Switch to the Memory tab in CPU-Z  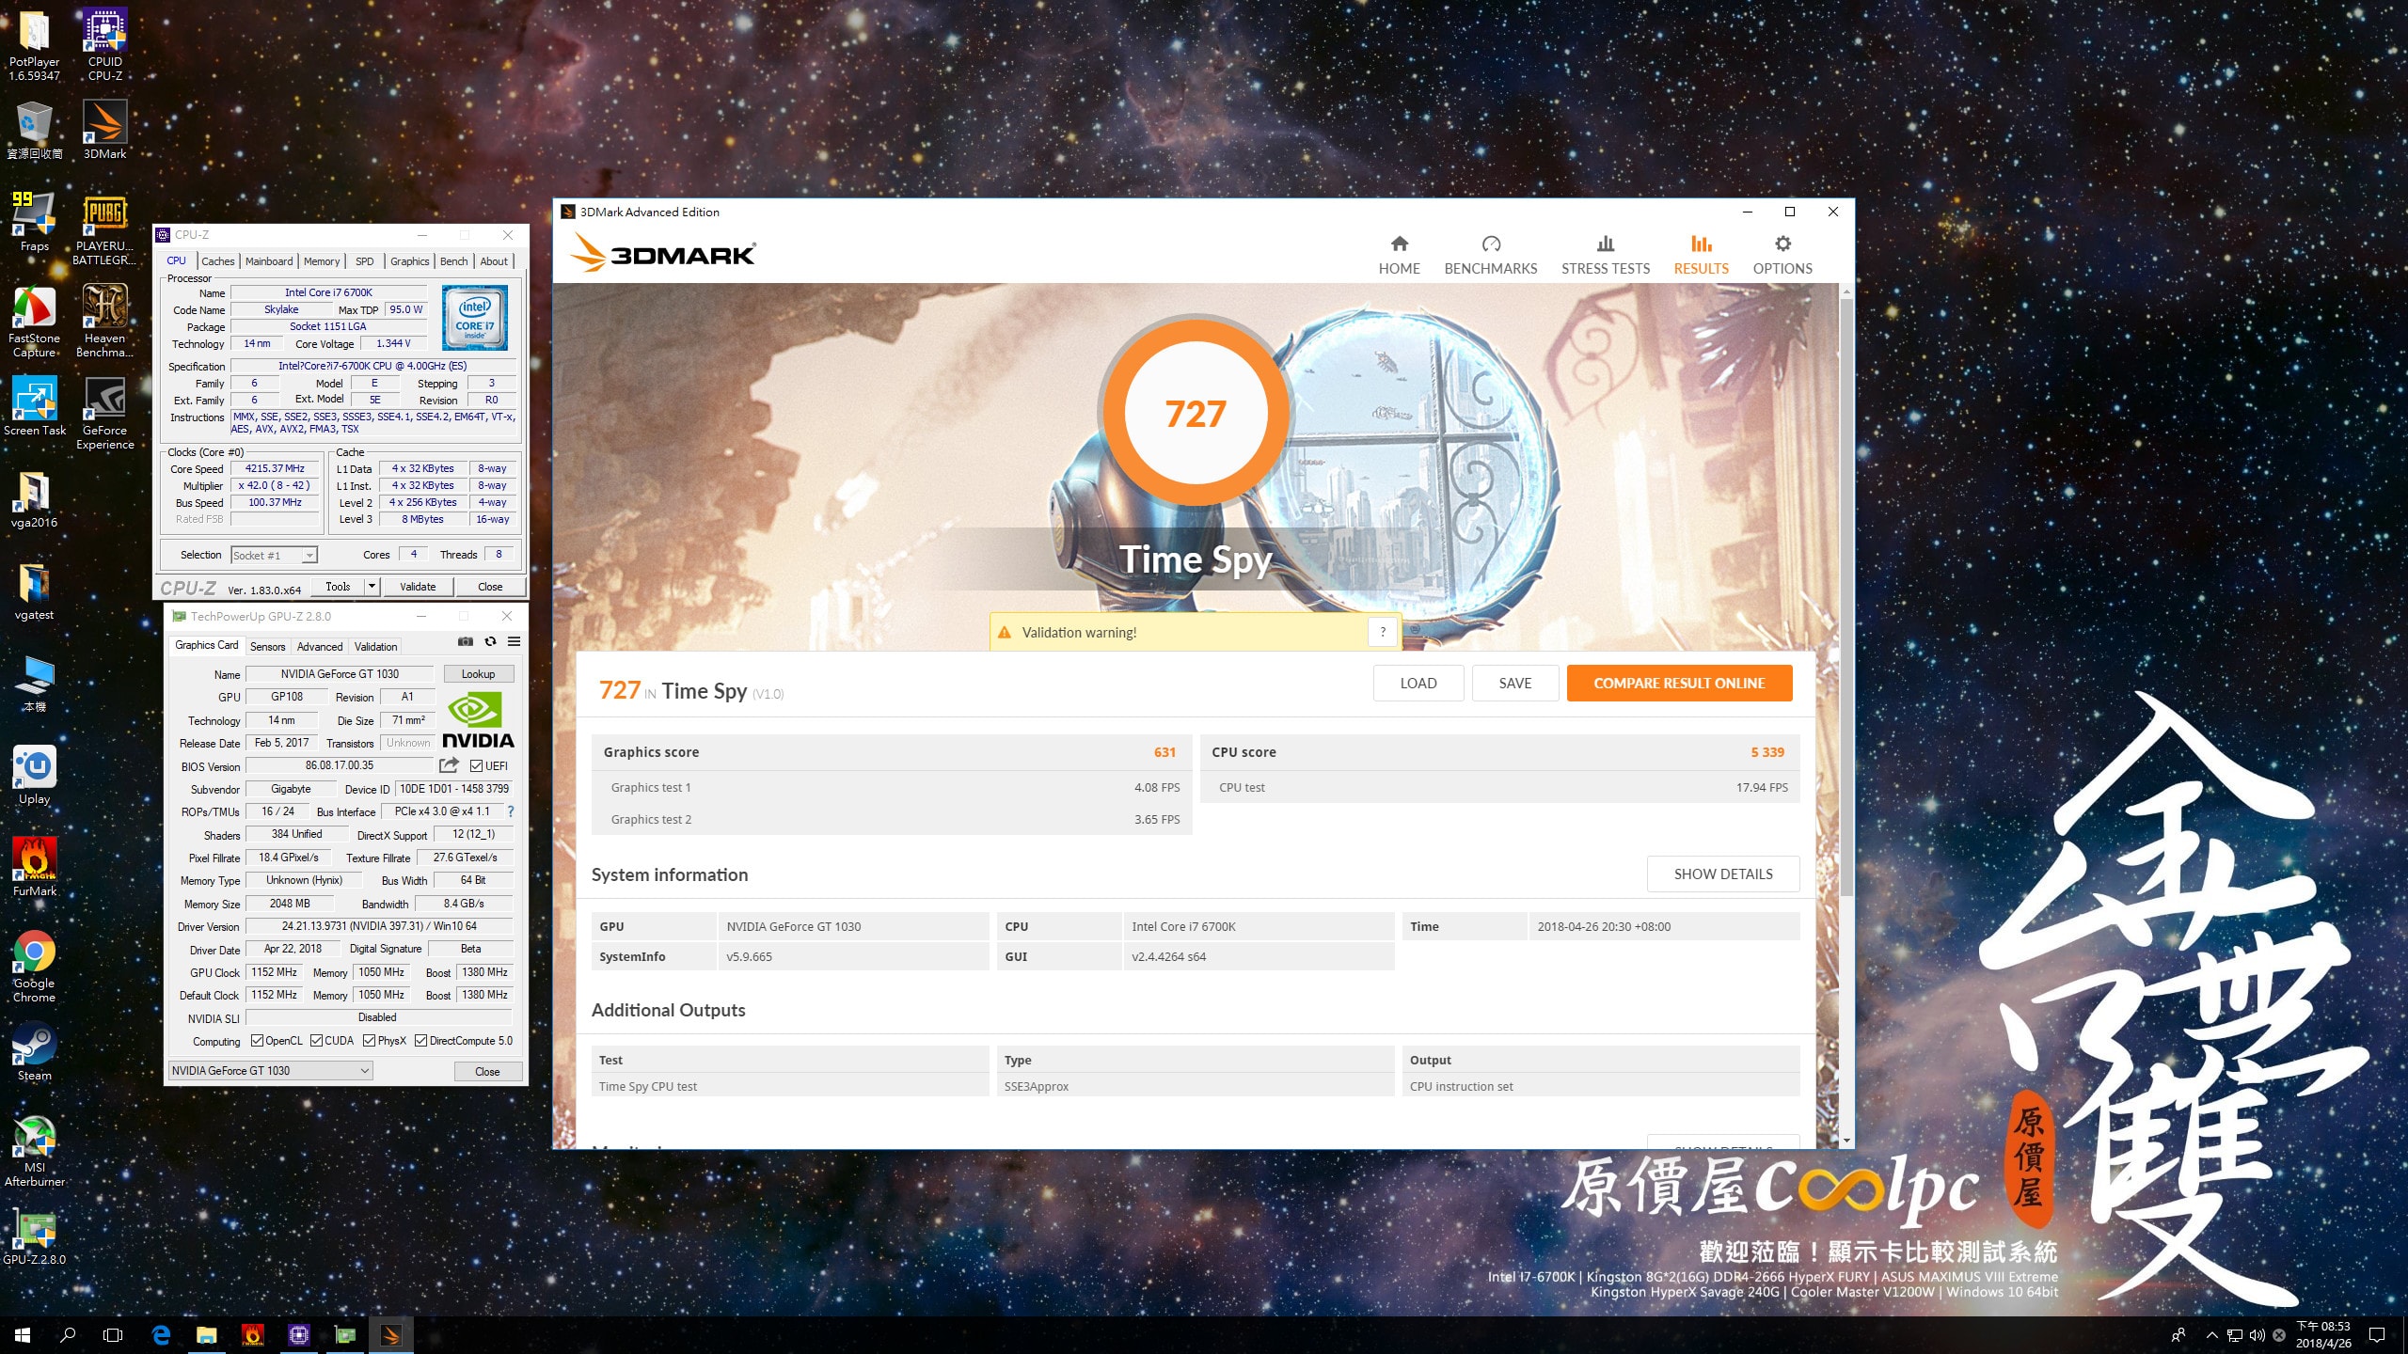tap(322, 261)
